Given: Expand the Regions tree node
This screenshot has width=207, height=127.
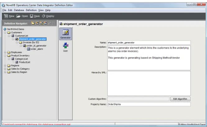Looking at the screenshot, I should pyautogui.click(x=5, y=65).
